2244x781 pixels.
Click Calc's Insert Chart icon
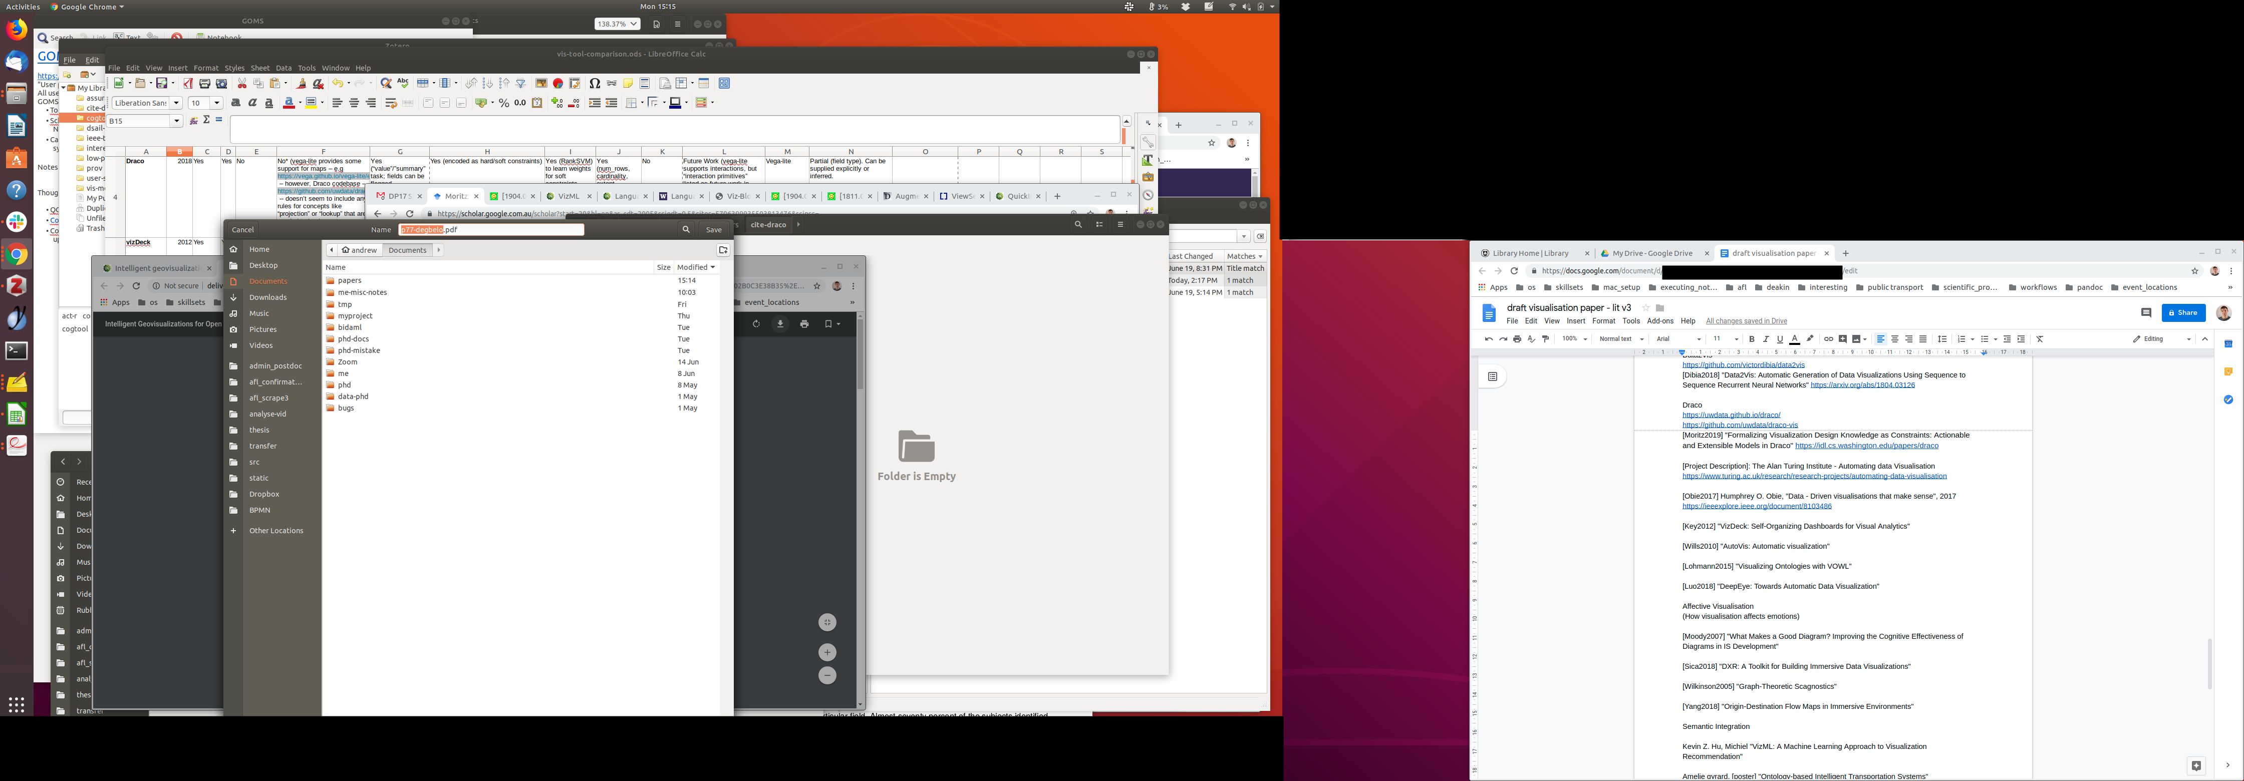558,84
